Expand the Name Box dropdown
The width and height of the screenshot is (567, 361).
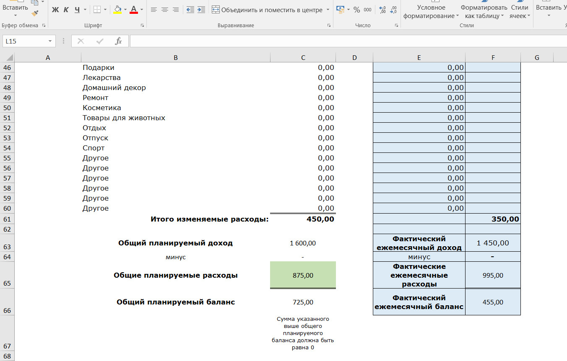coord(50,41)
